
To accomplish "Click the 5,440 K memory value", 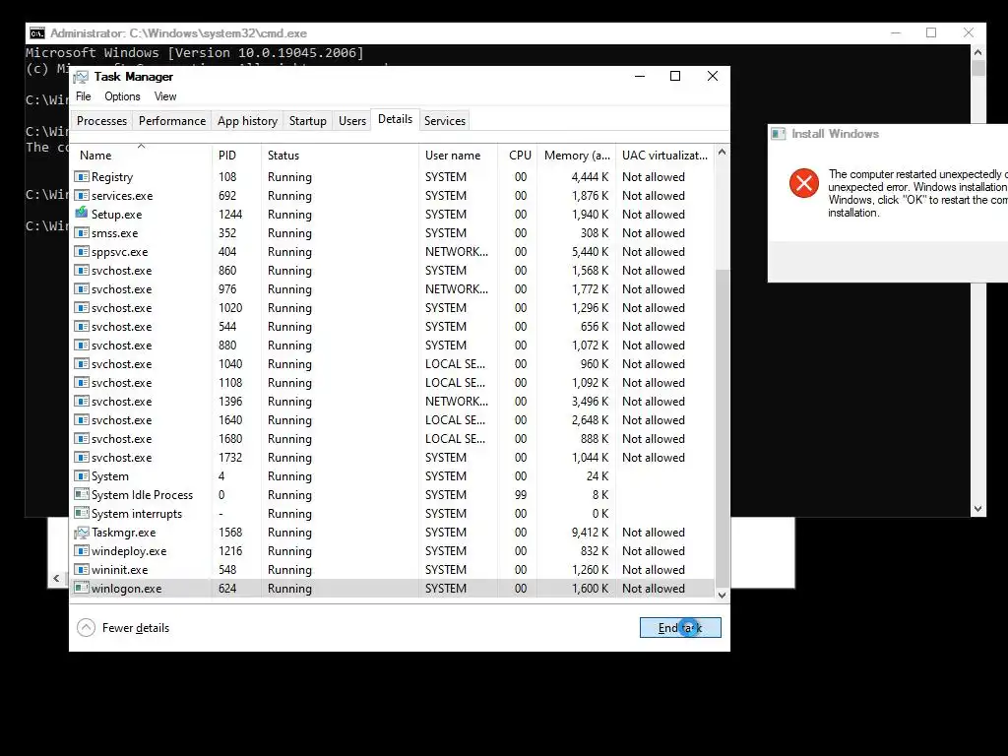I will pos(591,251).
